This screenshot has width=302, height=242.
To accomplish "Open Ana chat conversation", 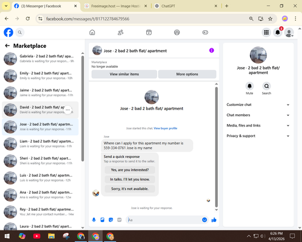I will pyautogui.click(x=40, y=195).
